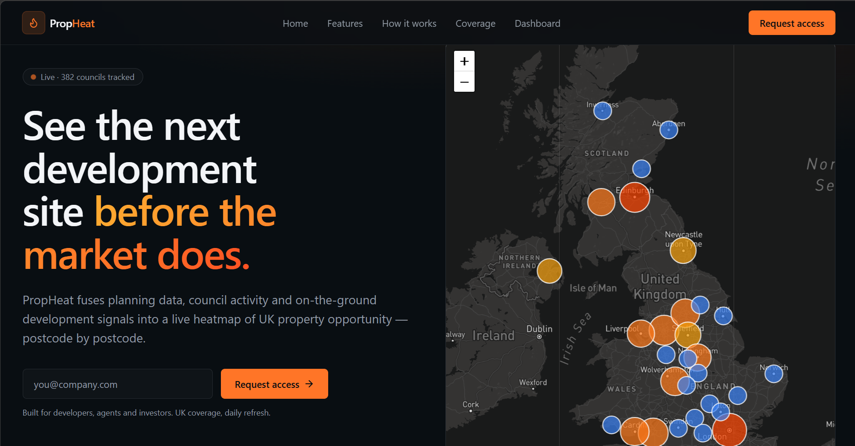Click the London red heat marker
The height and width of the screenshot is (446, 855).
click(730, 430)
